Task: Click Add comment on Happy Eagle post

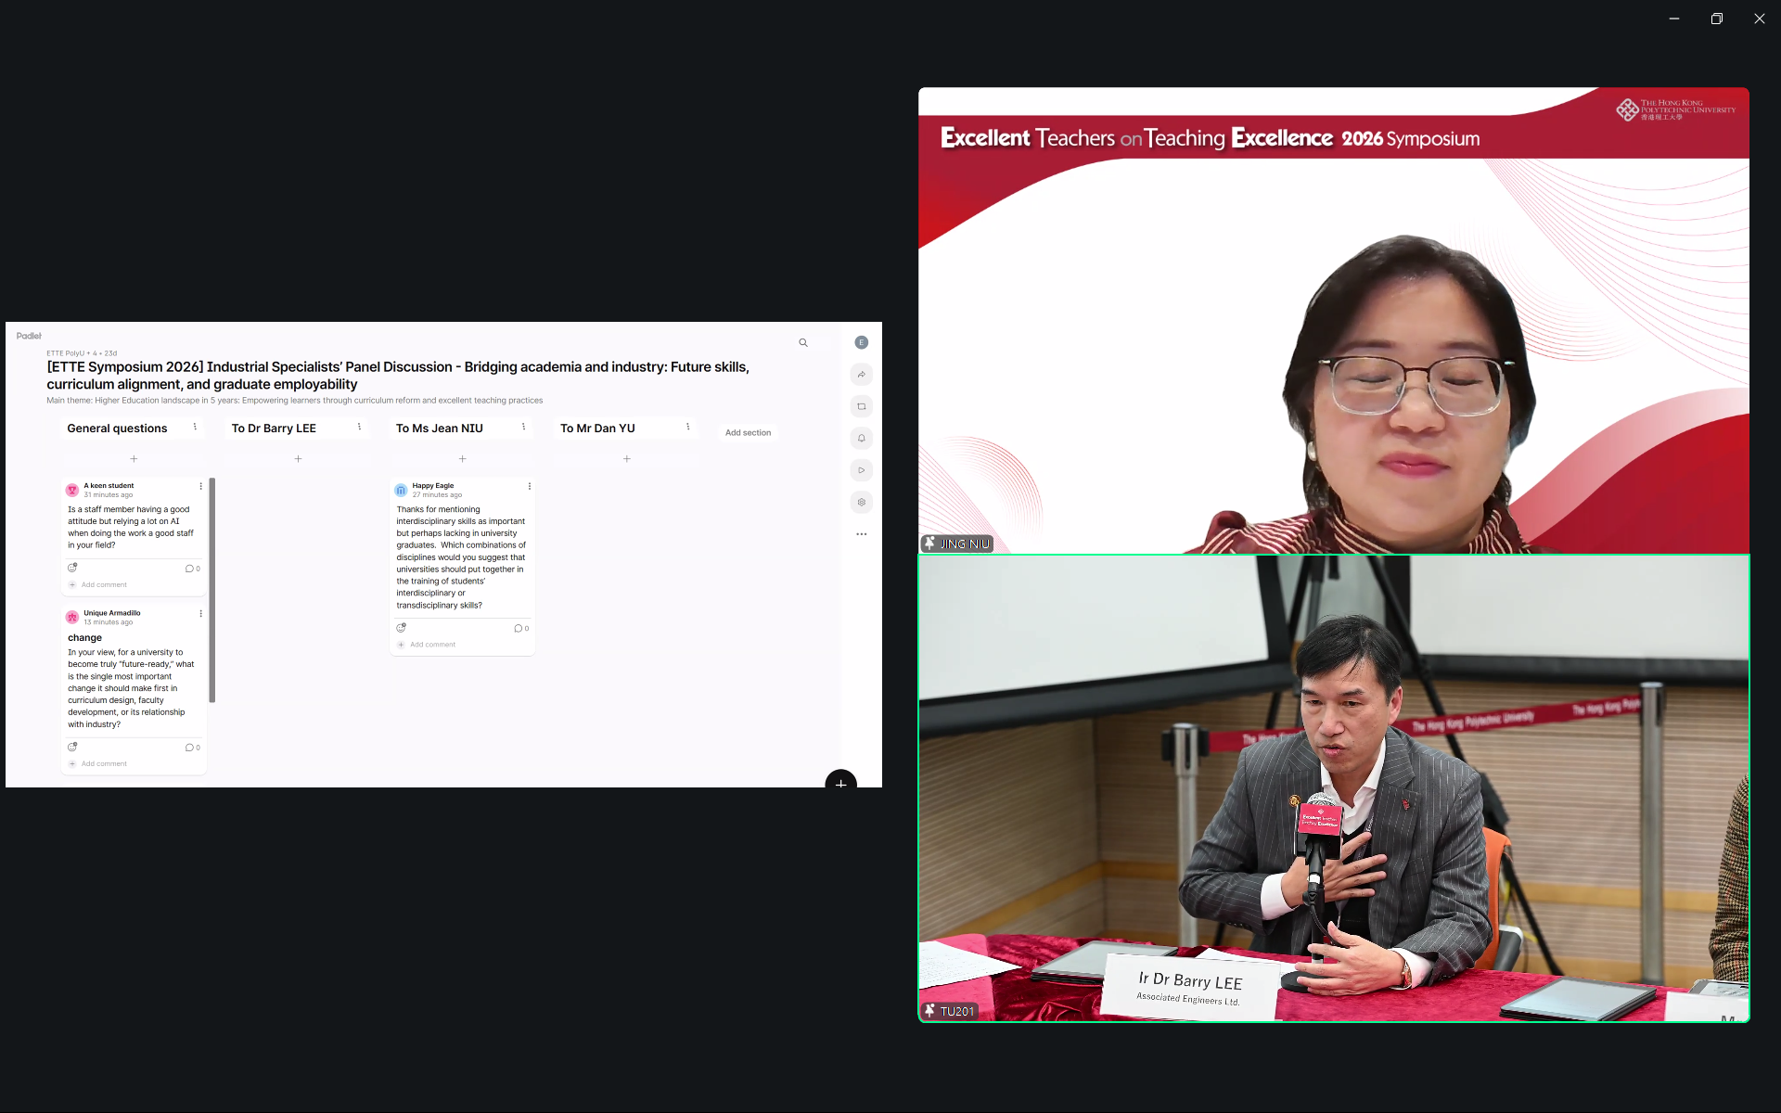Action: coord(432,645)
